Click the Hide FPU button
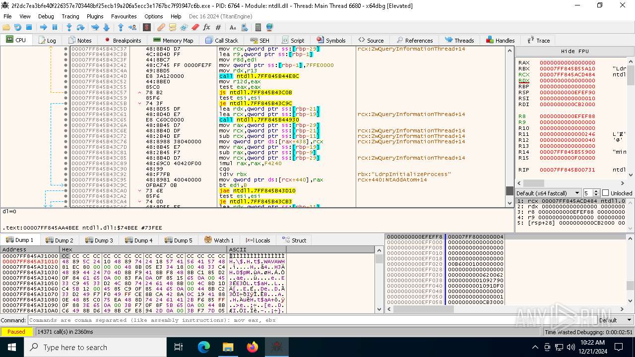This screenshot has height=357, width=635. (575, 51)
